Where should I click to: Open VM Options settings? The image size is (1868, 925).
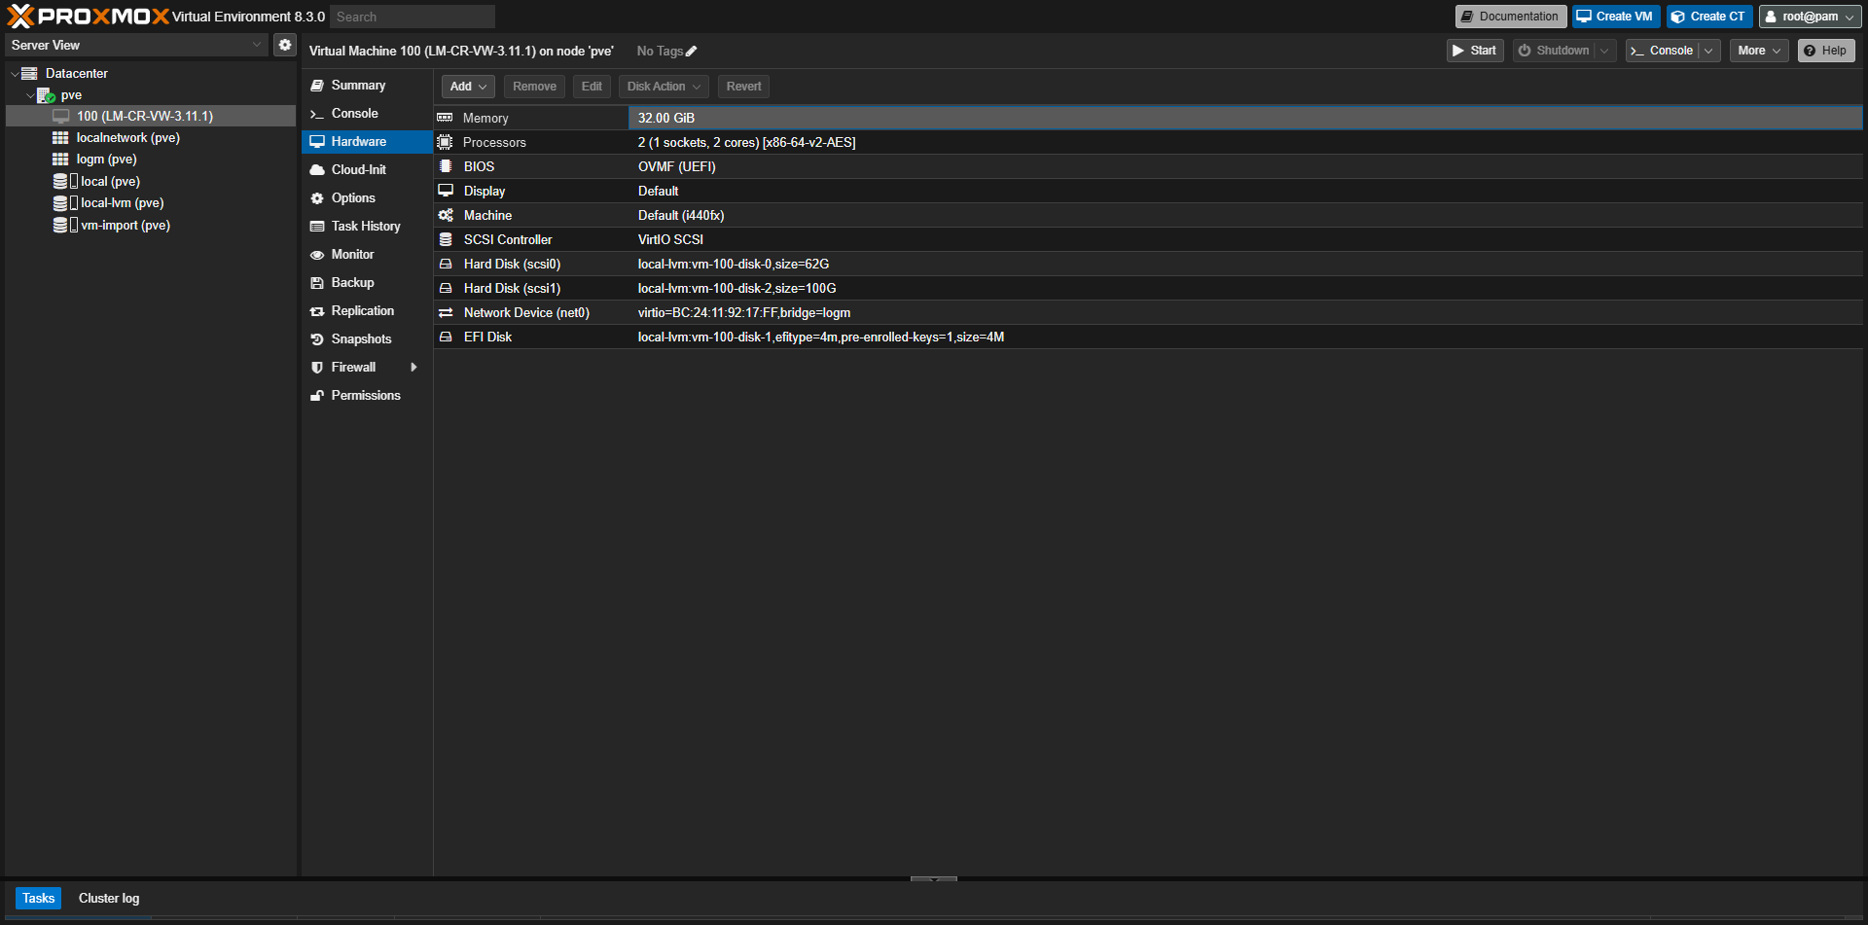coord(352,197)
